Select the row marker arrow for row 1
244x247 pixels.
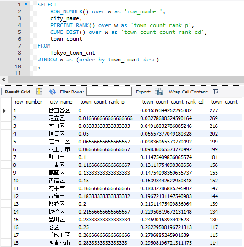5,110
